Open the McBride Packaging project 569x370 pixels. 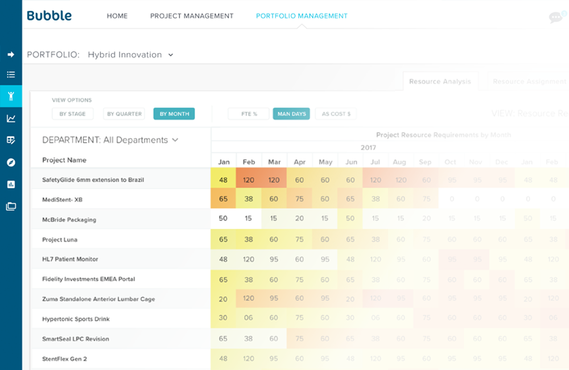pos(69,220)
